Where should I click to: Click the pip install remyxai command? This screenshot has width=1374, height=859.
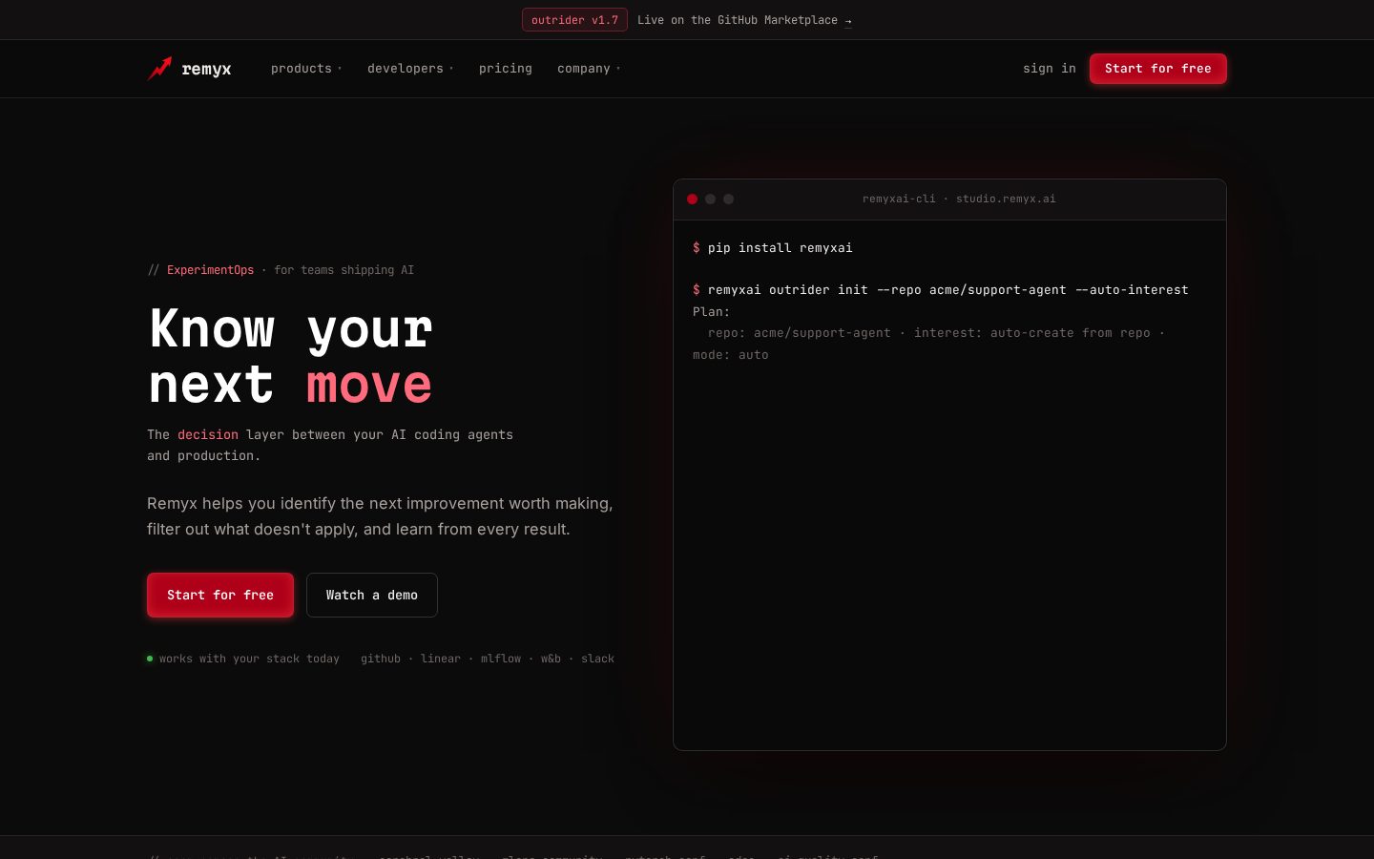point(781,247)
